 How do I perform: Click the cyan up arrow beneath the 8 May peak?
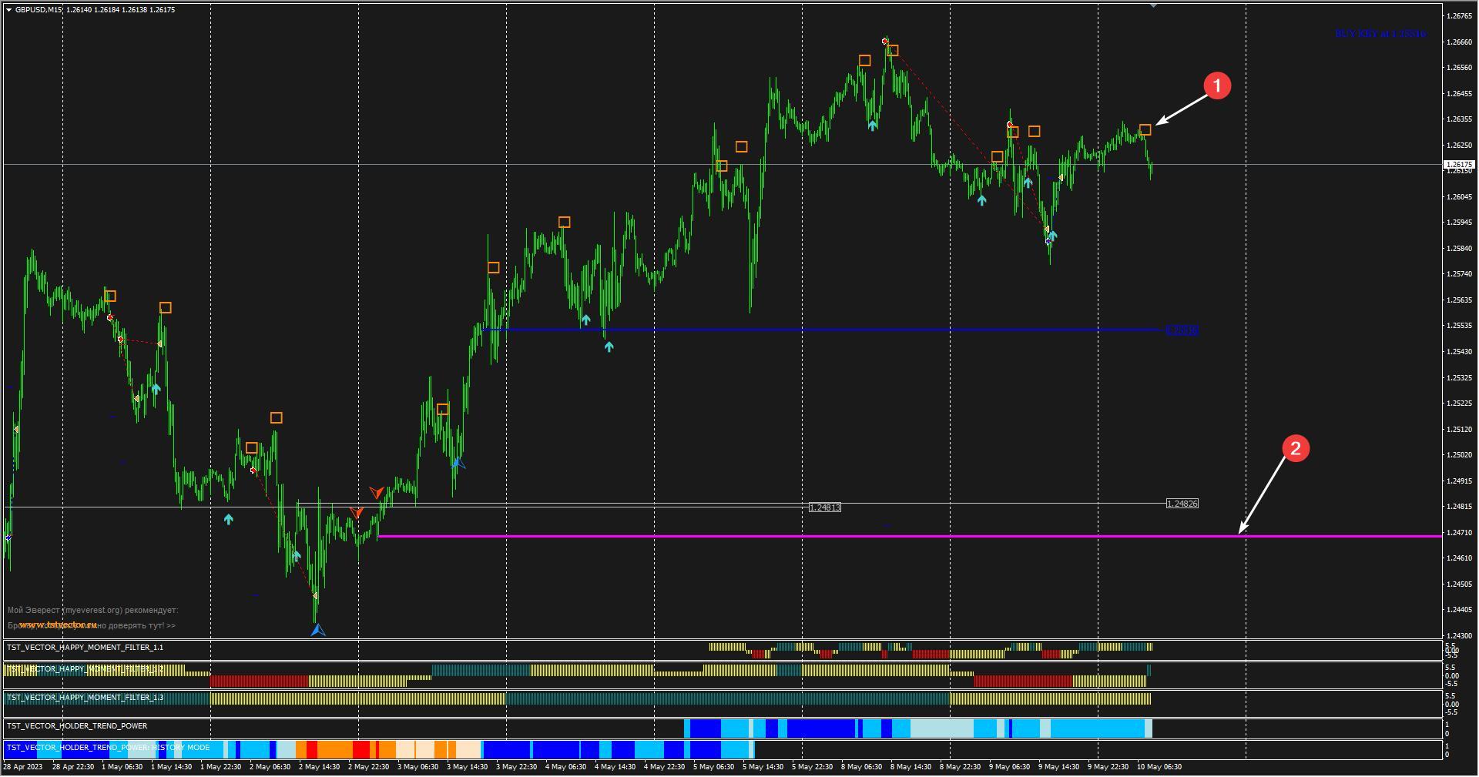pyautogui.click(x=872, y=126)
